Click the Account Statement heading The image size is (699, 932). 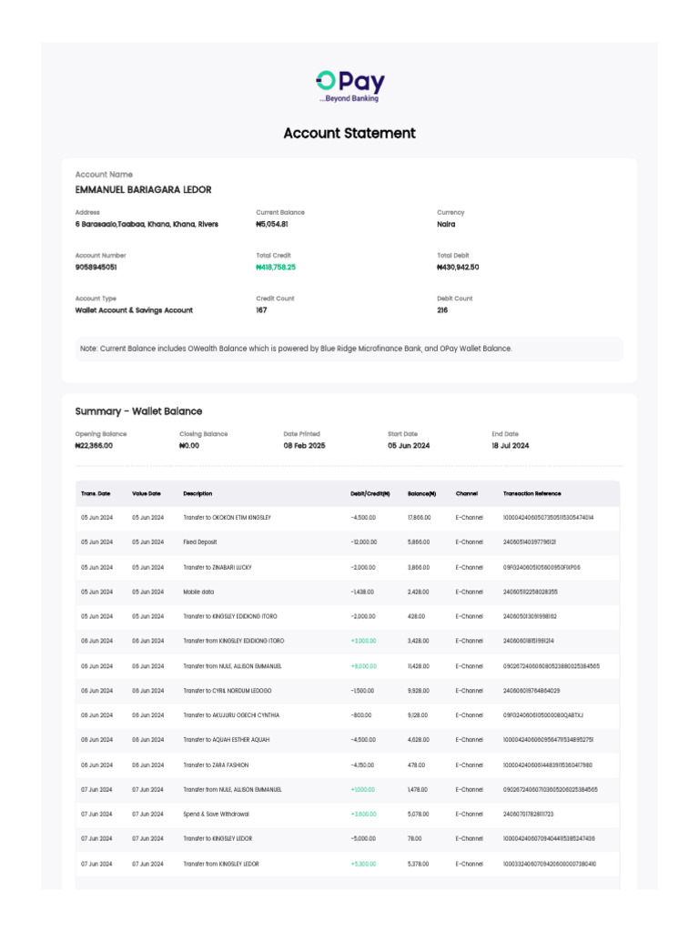349,133
